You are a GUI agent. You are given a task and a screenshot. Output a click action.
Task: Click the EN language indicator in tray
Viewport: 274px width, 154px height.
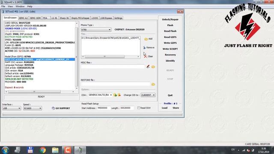(233, 150)
